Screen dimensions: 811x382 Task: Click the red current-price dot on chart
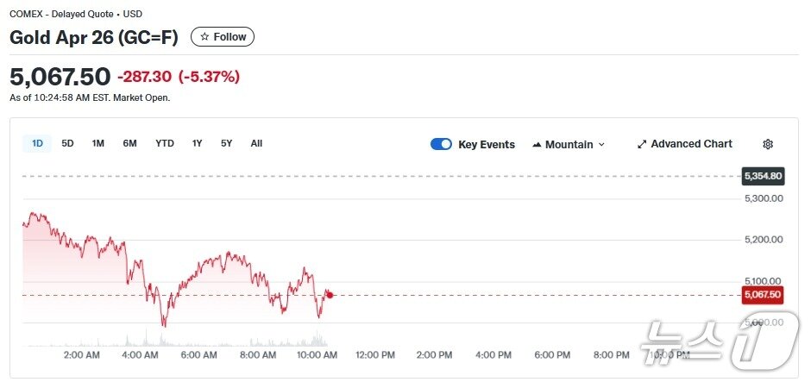[x=330, y=295]
